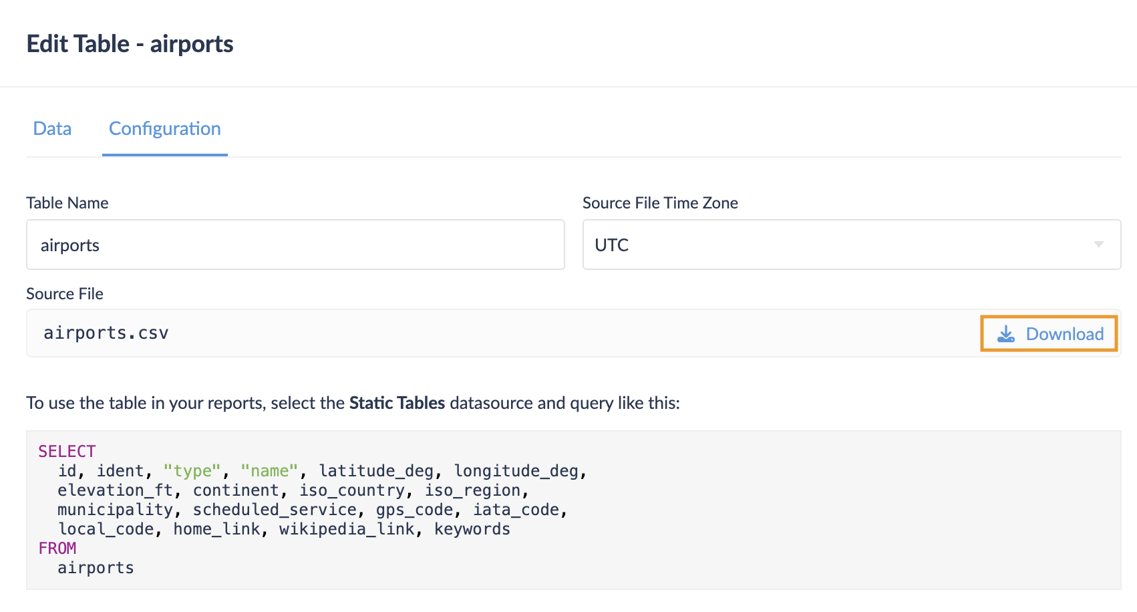
Task: Click the SELECT keyword in the query
Action: coord(67,451)
